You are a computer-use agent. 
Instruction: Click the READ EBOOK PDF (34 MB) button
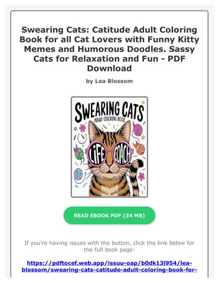tap(109, 215)
